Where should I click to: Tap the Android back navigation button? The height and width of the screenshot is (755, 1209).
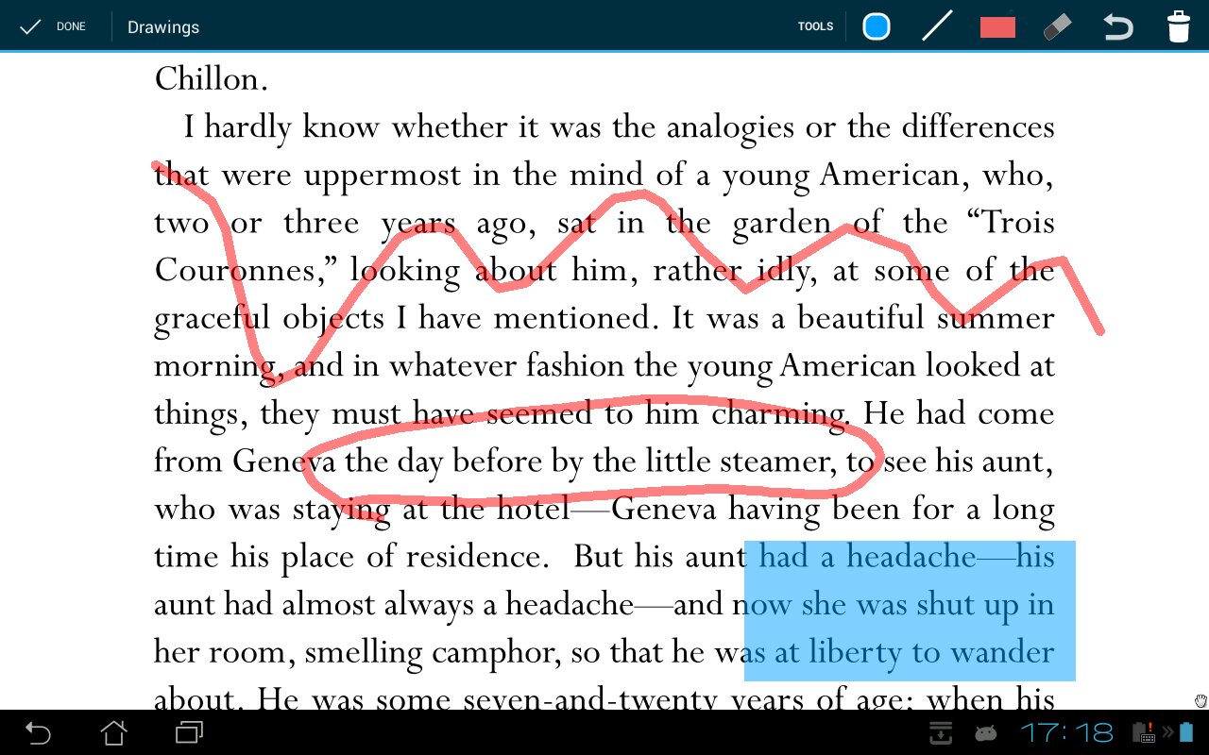(38, 732)
